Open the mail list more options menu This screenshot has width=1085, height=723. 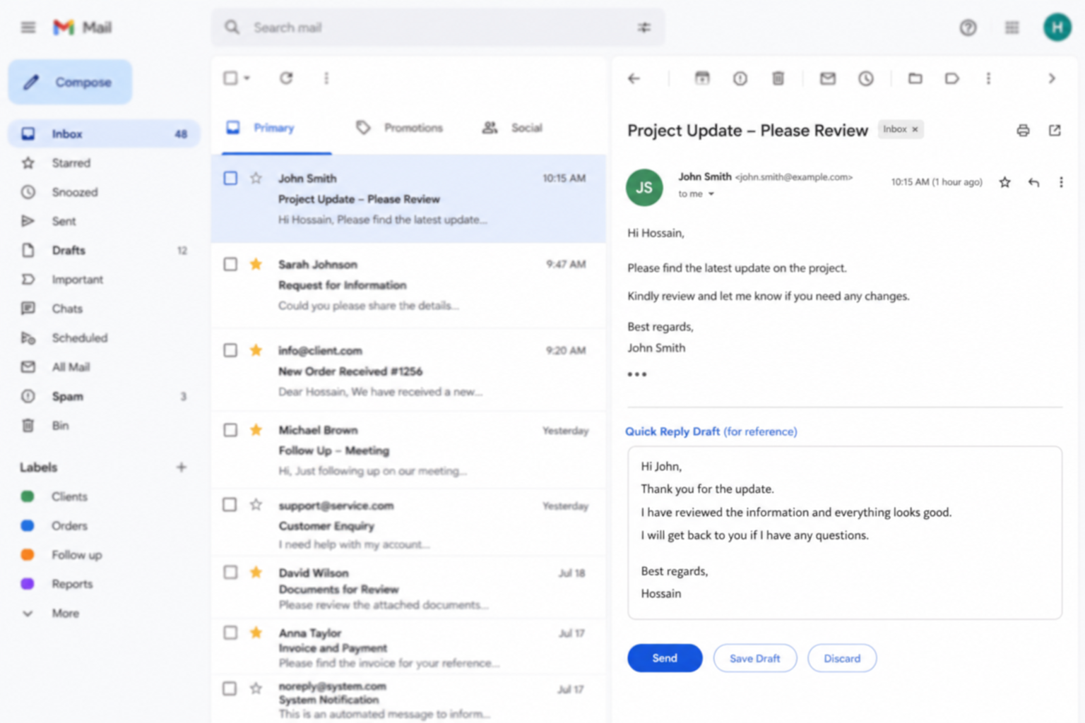[x=326, y=78]
